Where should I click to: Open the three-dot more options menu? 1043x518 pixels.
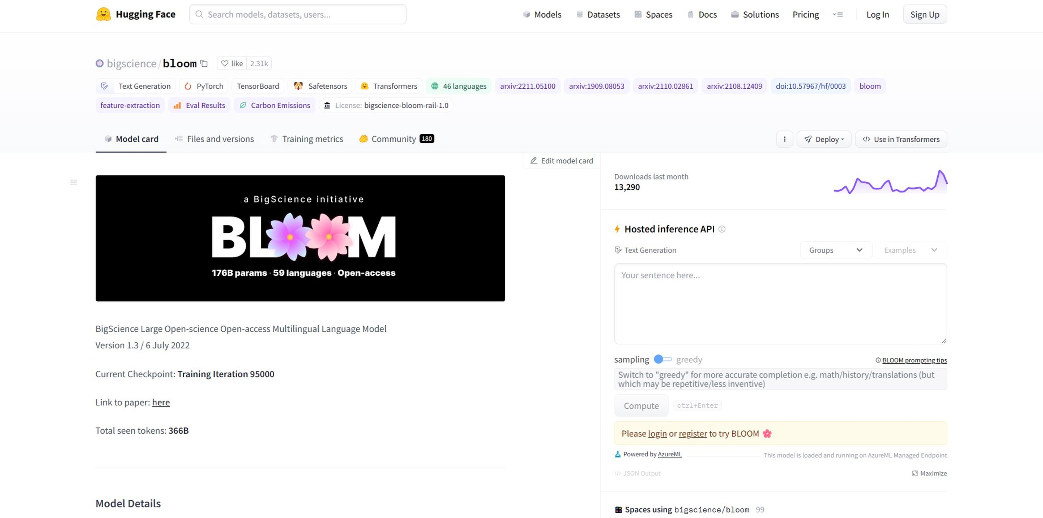pos(784,139)
